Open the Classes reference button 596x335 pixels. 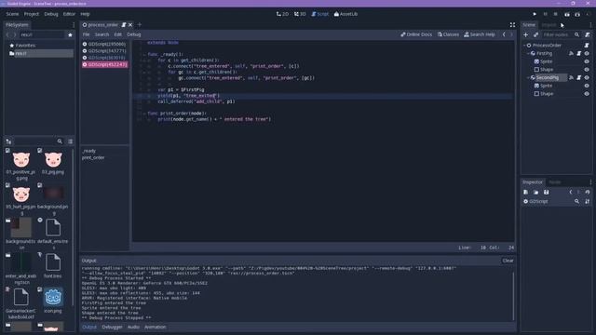448,34
